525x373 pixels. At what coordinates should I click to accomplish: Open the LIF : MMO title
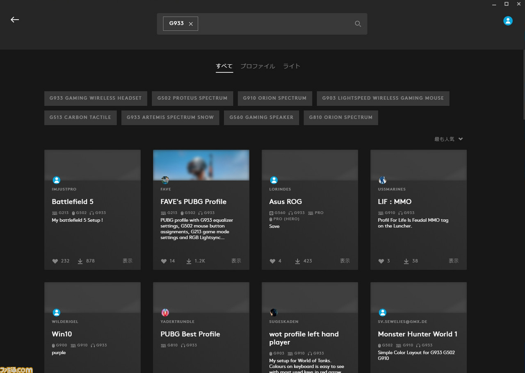[x=395, y=202]
